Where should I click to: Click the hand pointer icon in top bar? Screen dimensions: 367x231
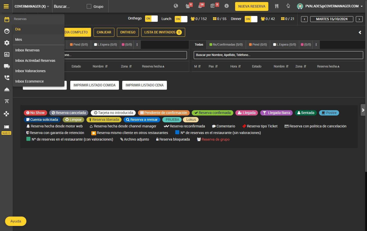pyautogui.click(x=288, y=6)
